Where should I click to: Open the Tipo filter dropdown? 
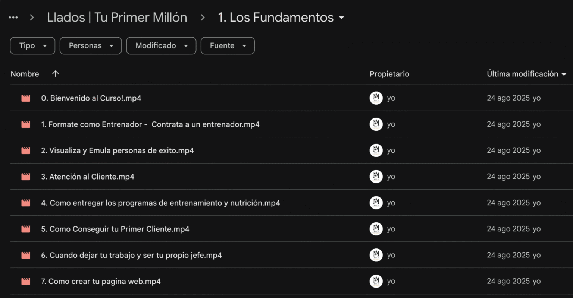[x=32, y=46]
